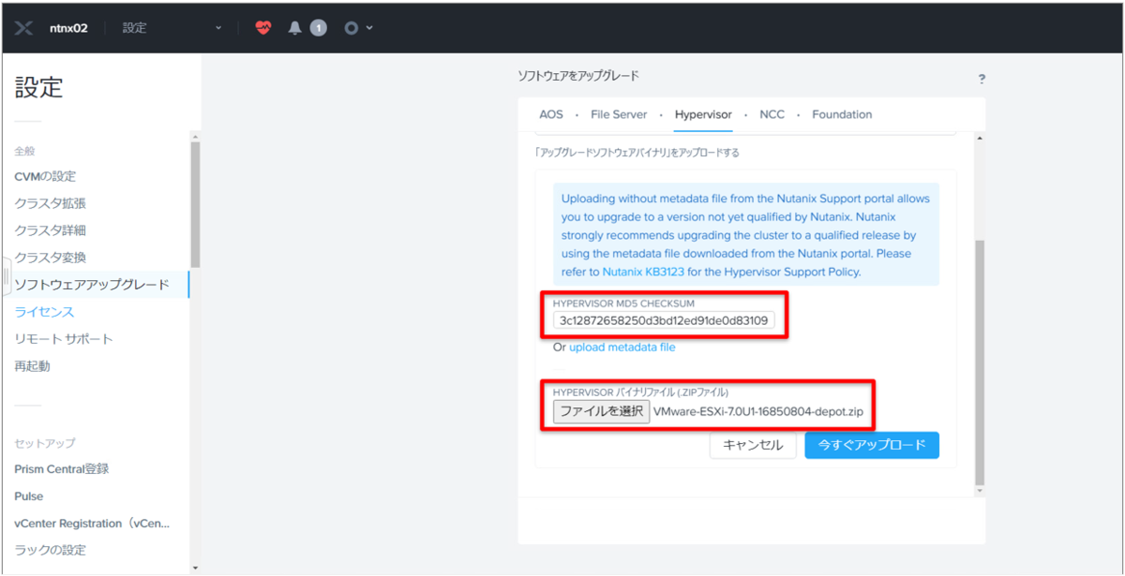Click the Hypervisor MD5 checksum field
This screenshot has width=1125, height=576.
pos(664,320)
